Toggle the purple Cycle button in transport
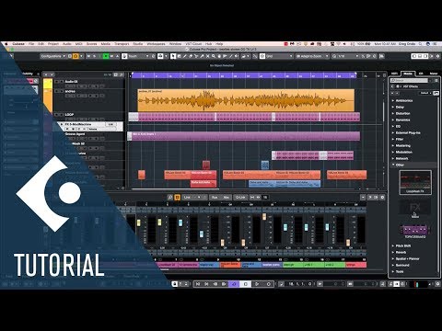 (234, 284)
